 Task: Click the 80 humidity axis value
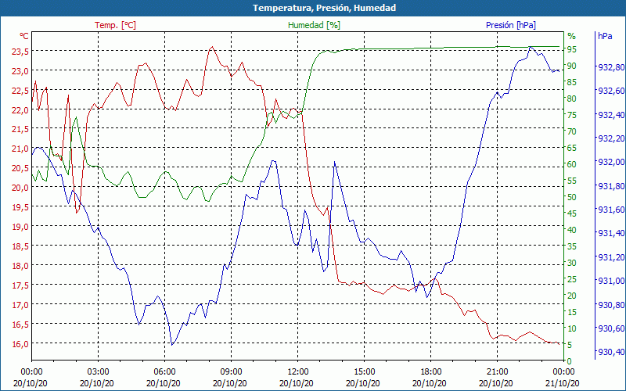tap(572, 99)
